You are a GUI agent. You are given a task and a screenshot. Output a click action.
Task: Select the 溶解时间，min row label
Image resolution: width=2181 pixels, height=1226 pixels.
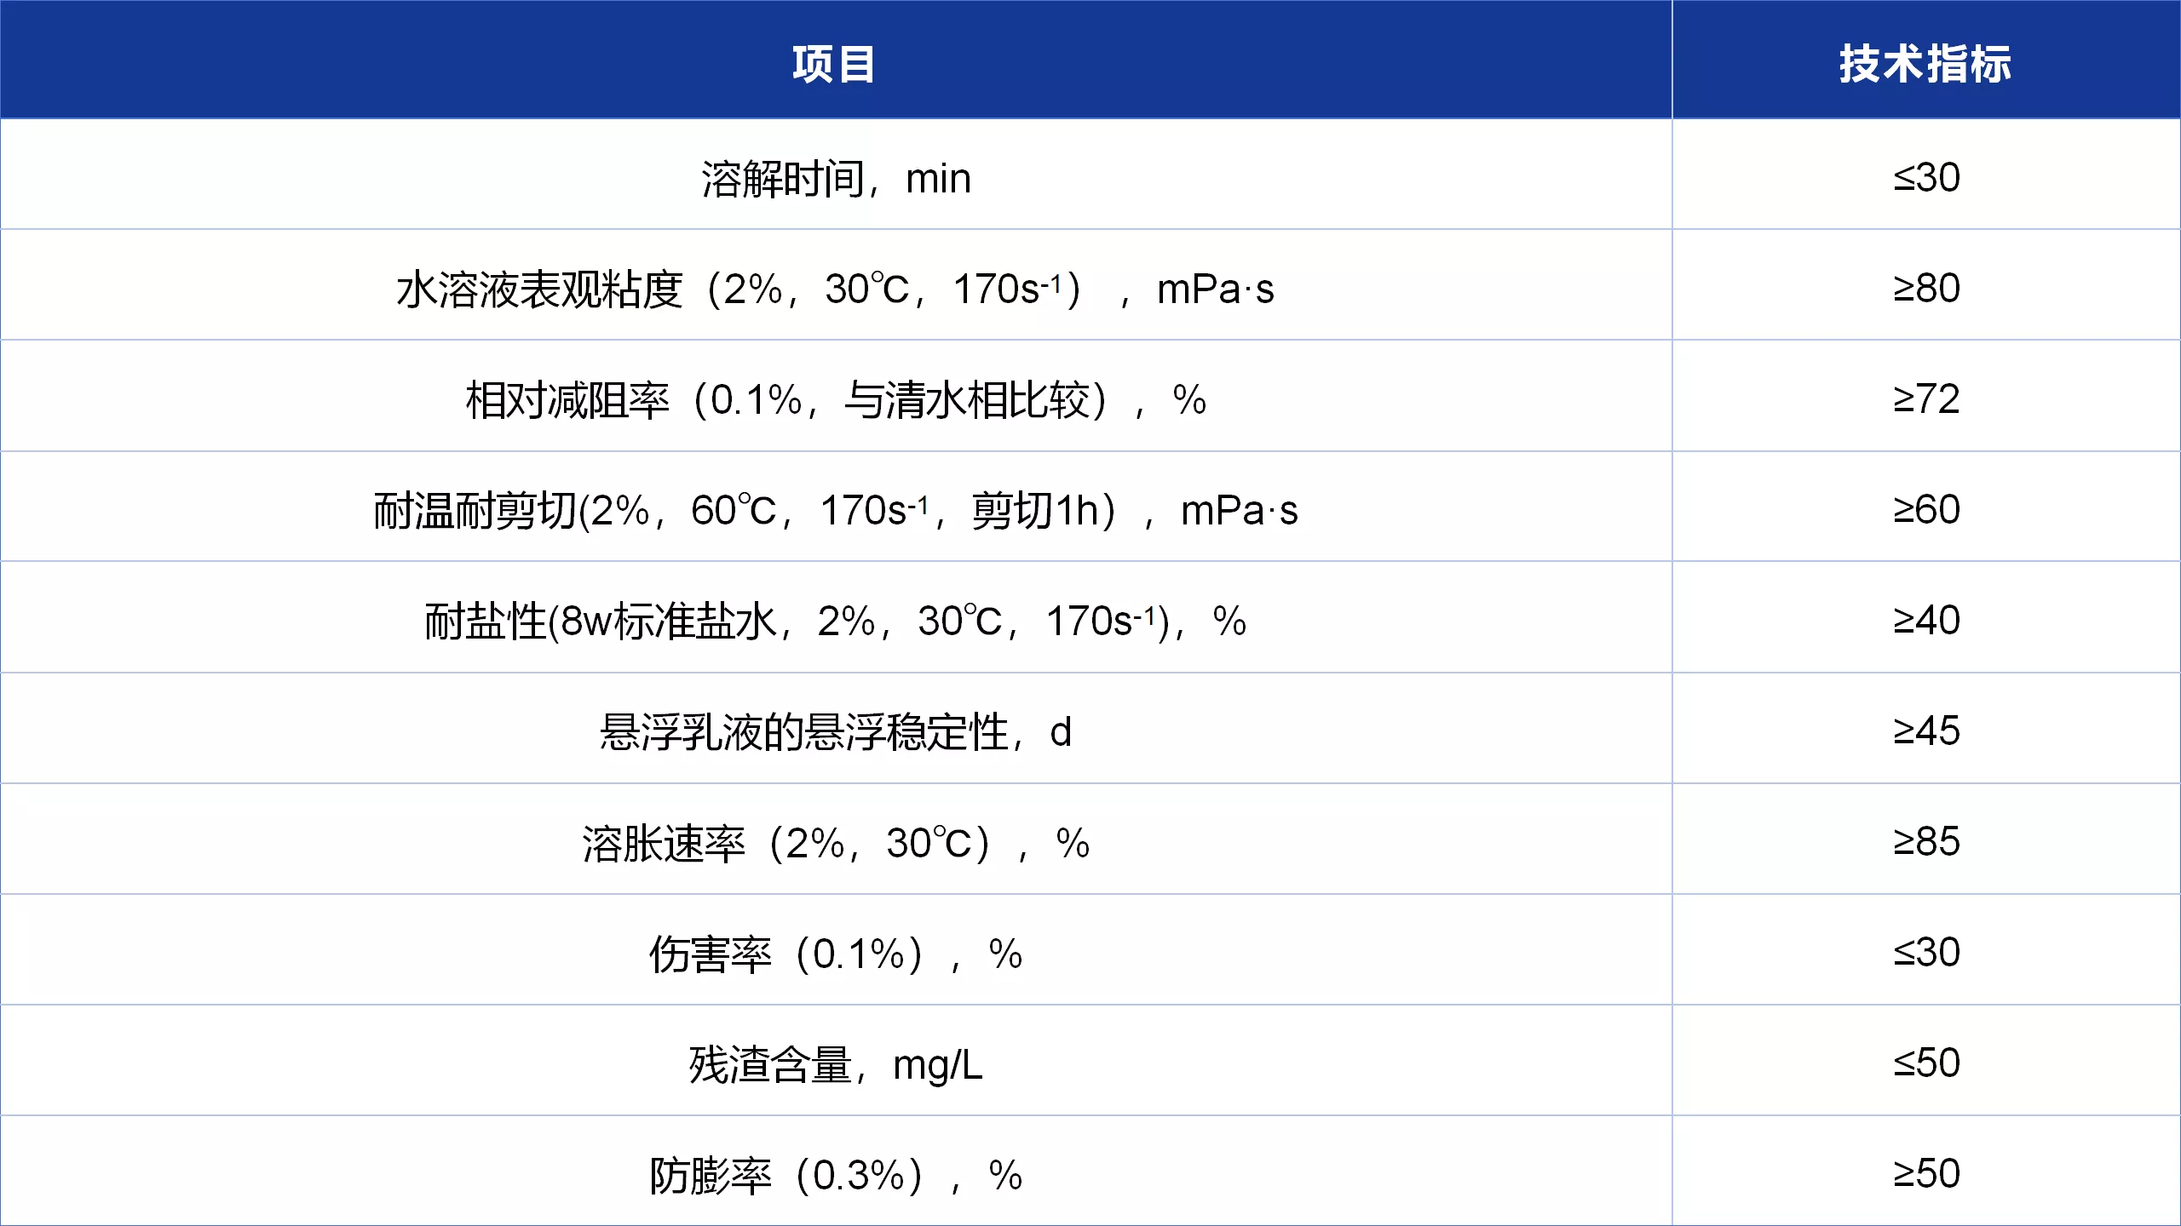click(x=836, y=179)
